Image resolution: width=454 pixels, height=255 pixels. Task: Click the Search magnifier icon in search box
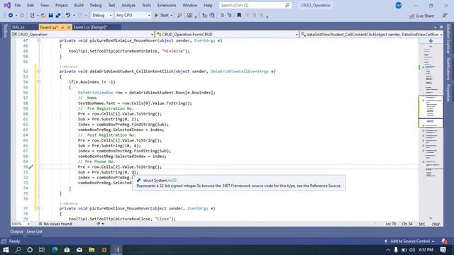287,5
